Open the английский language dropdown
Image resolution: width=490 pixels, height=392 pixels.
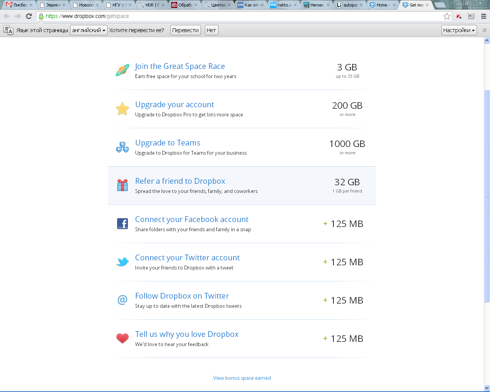(88, 30)
